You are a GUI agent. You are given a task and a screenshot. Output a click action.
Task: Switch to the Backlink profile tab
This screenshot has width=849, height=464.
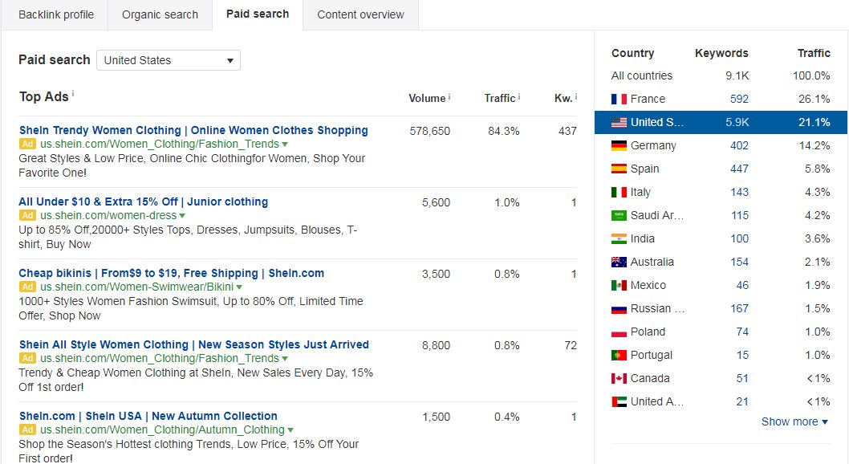55,14
